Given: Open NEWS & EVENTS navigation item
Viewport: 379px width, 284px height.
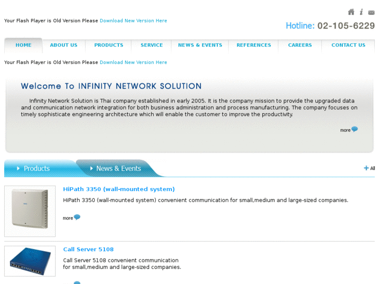Looking at the screenshot, I should tap(200, 45).
